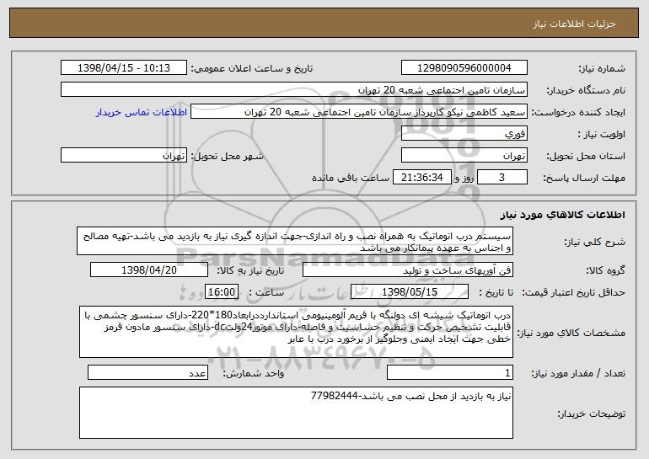Open the buyer contact info link اطلاعات تماس خریدار
Viewport: 649px width, 459px height.
141,112
